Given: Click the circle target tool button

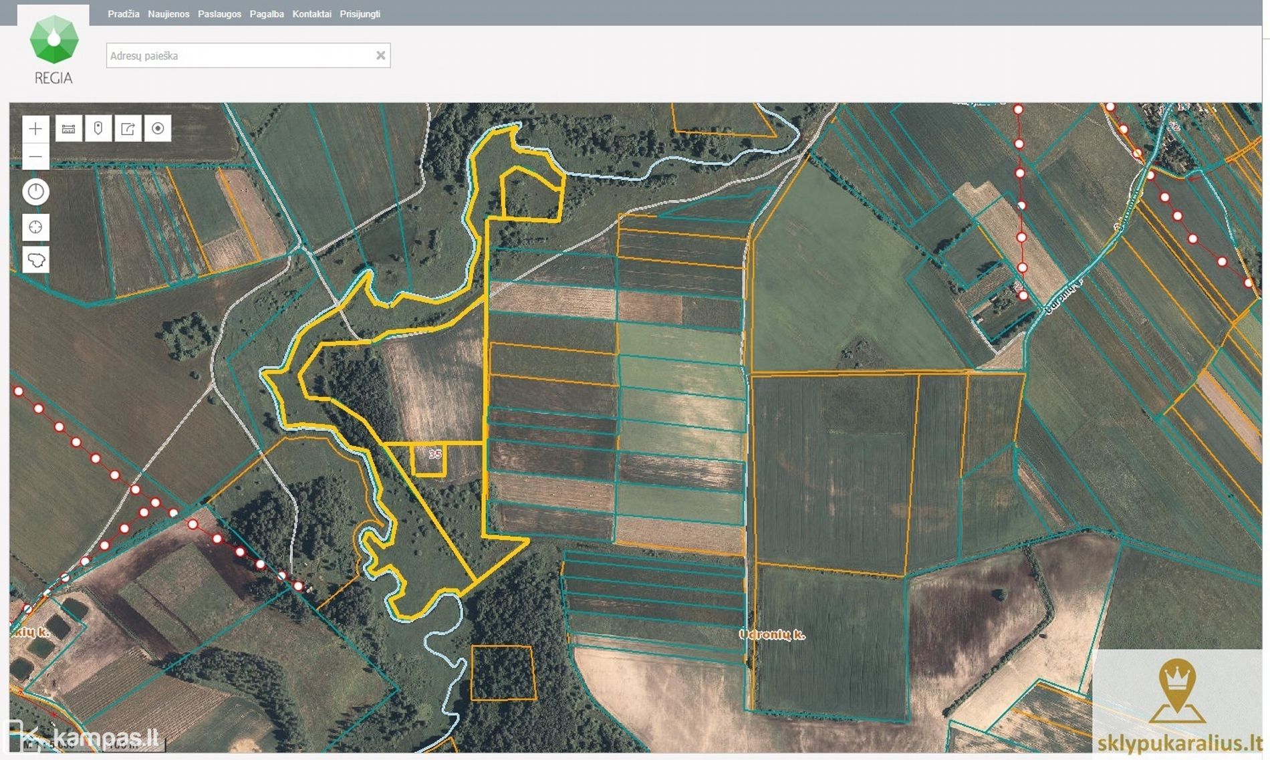Looking at the screenshot, I should pos(158,129).
